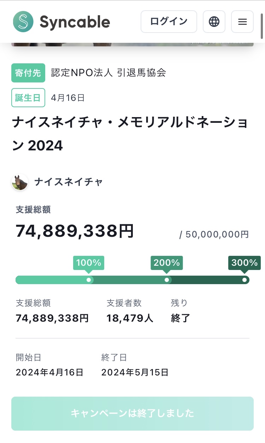Click the 寄付先 badge

point(28,73)
